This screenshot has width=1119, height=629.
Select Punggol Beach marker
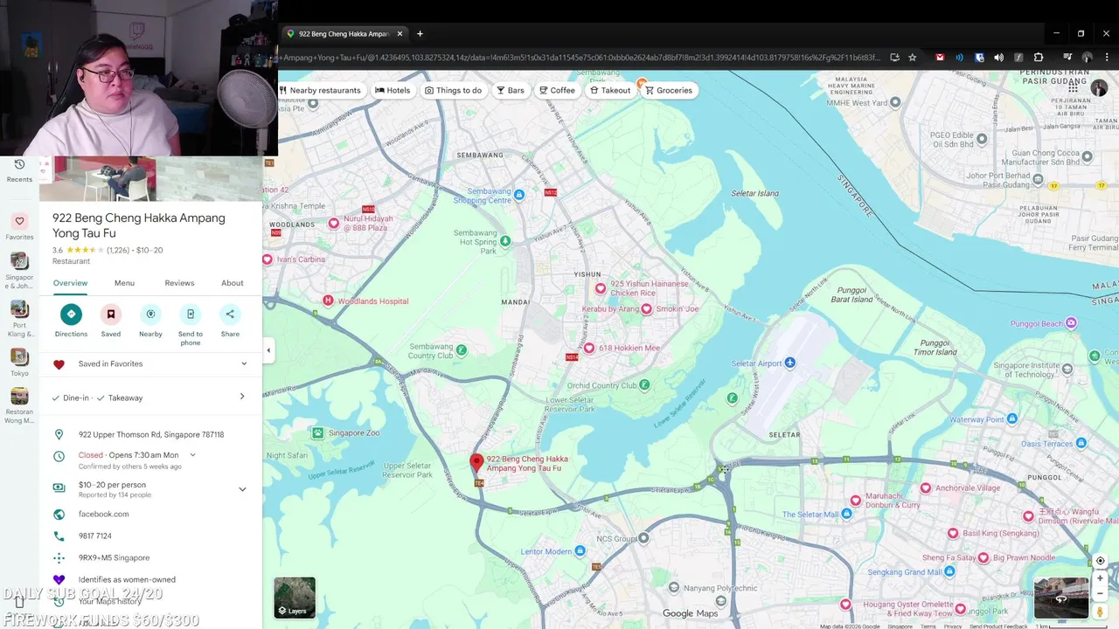click(1071, 323)
